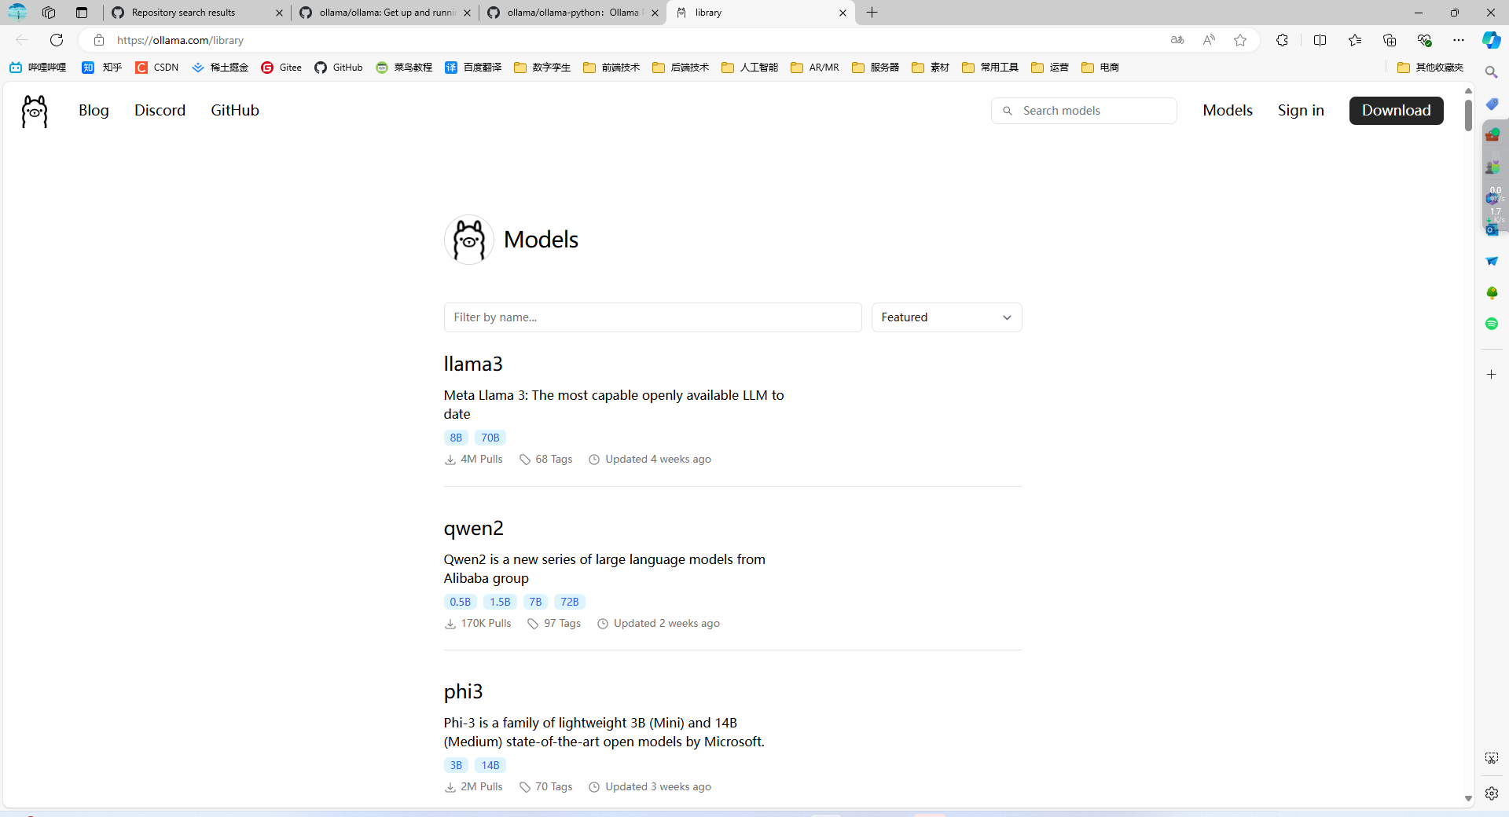
Task: Open the tab actions menu icon
Action: [82, 13]
